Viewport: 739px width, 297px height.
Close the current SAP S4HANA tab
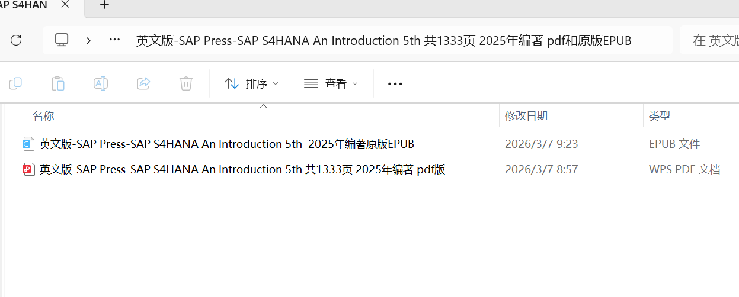pyautogui.click(x=65, y=5)
